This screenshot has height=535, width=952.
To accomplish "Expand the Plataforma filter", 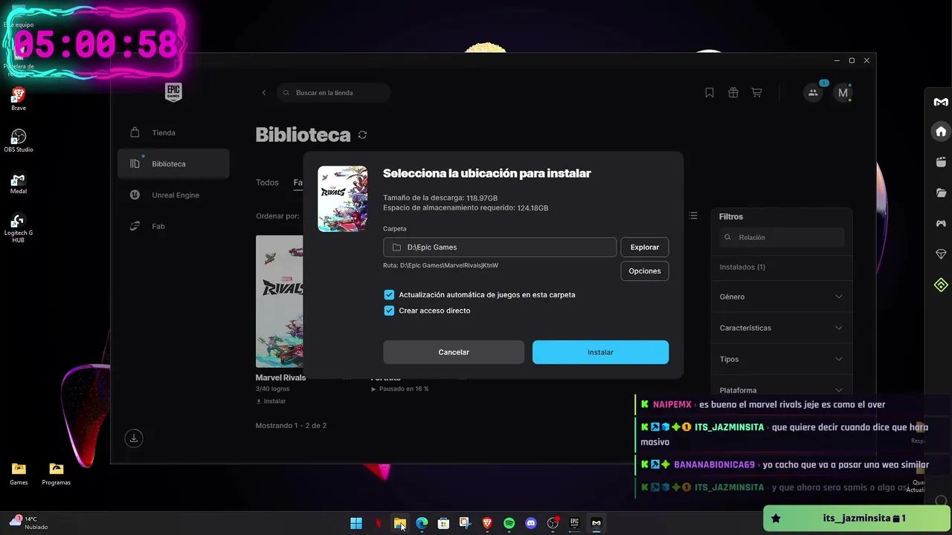I will pyautogui.click(x=781, y=390).
